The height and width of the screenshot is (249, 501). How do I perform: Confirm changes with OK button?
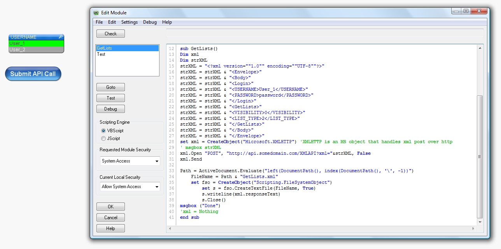pyautogui.click(x=110, y=207)
